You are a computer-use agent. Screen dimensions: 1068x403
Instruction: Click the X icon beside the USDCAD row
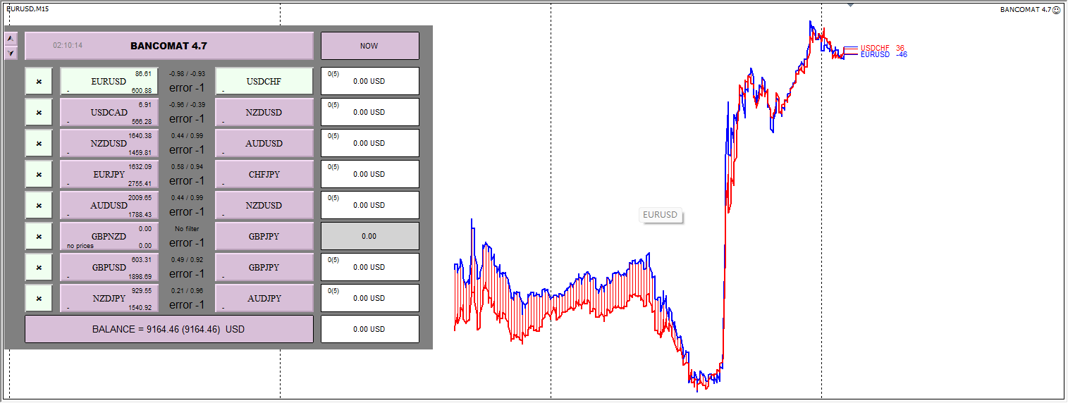[x=39, y=112]
